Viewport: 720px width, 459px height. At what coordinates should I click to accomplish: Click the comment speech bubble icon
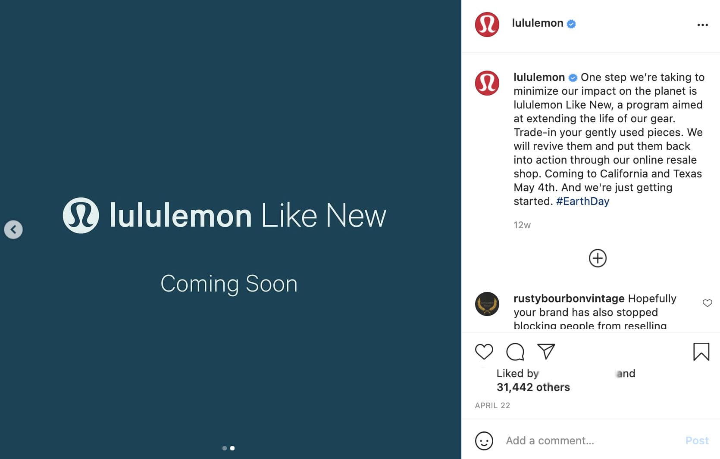tap(515, 352)
